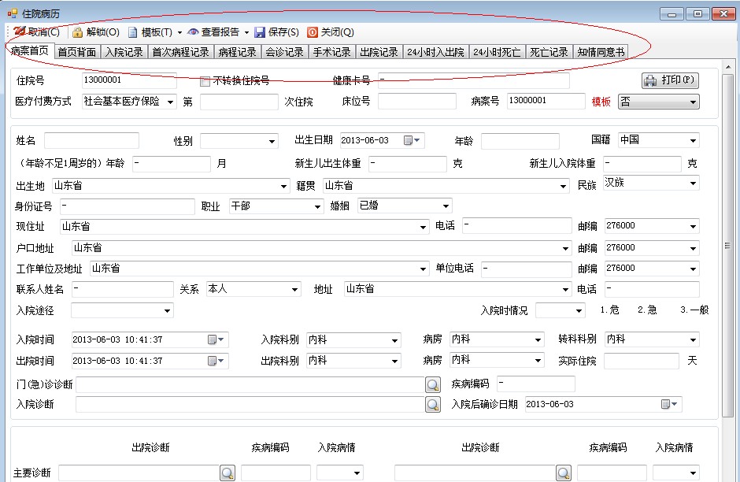Click the vertical scrollbar thumb

pos(727,244)
